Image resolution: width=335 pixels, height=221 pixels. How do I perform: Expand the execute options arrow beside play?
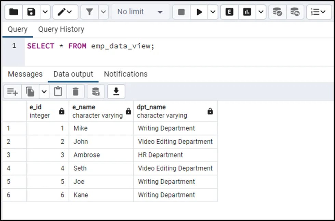213,12
